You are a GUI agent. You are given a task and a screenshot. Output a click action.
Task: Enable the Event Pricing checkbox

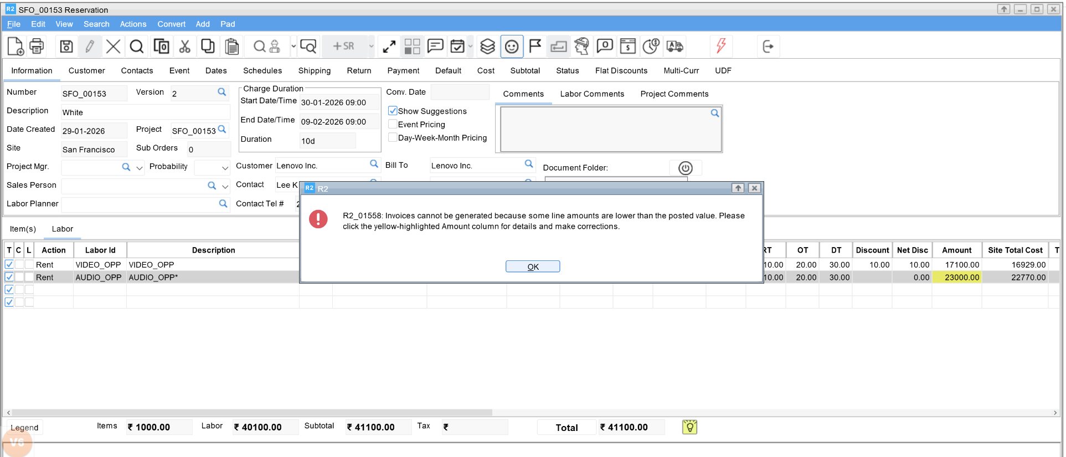[x=393, y=124]
